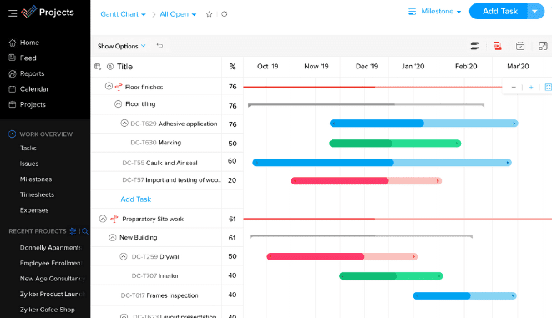Zoom out the timeline with minus
This screenshot has width=552, height=318.
514,88
